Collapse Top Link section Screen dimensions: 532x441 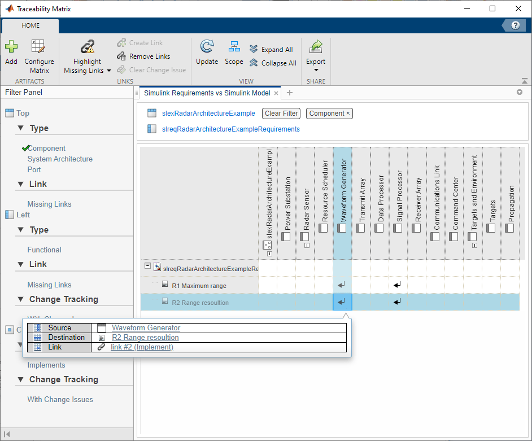coord(21,184)
